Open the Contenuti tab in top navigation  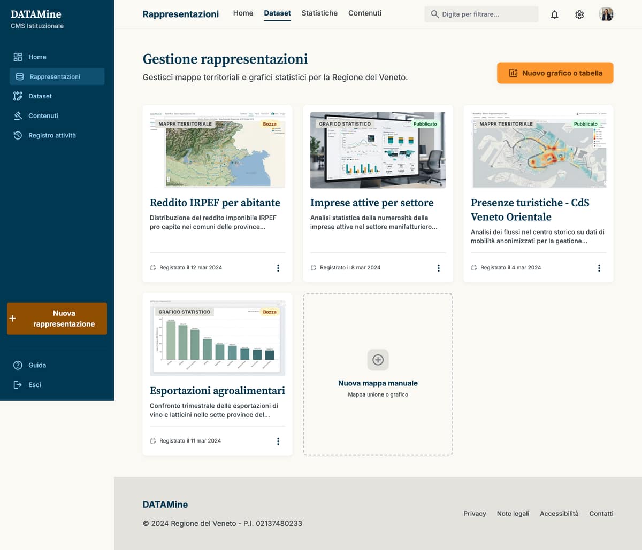point(365,13)
